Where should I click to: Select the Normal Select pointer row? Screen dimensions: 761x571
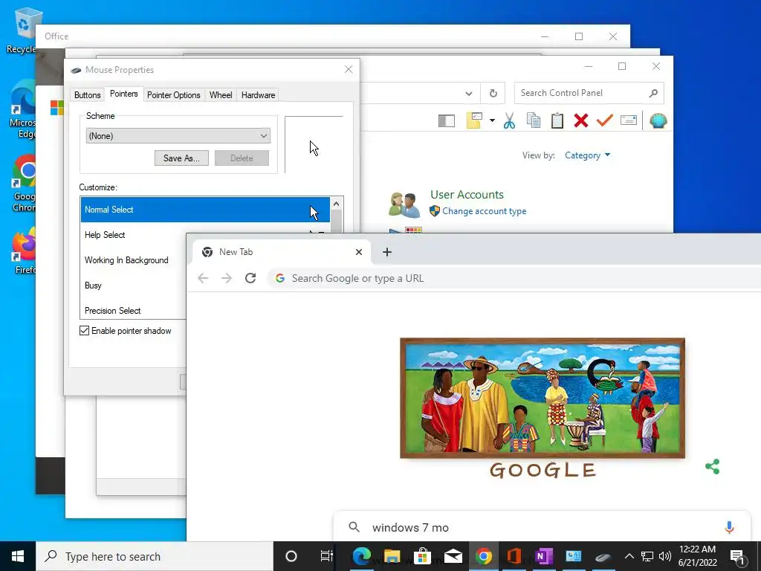tap(205, 210)
